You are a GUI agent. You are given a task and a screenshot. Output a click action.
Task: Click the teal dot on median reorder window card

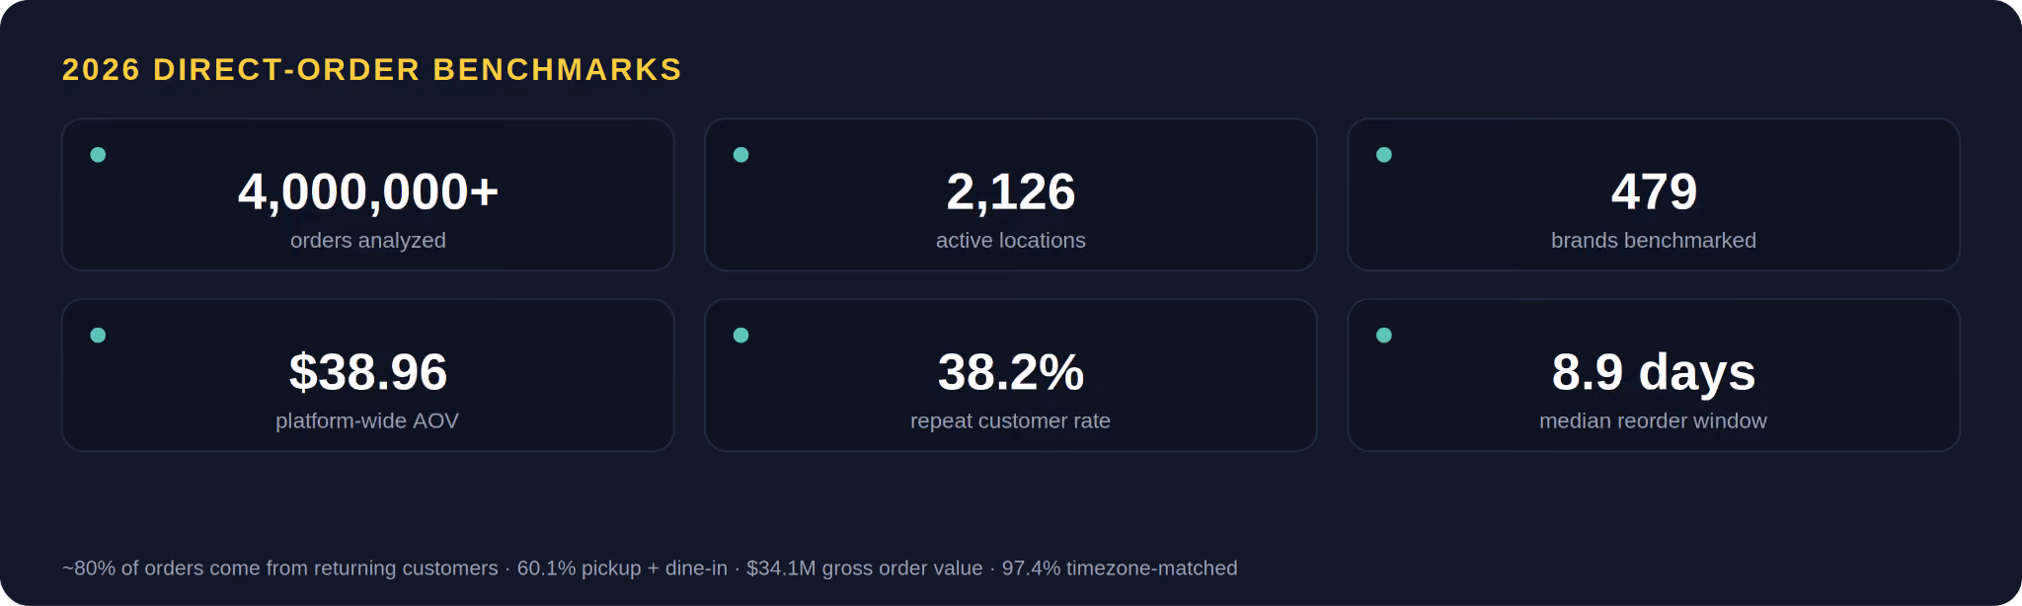tap(1384, 336)
